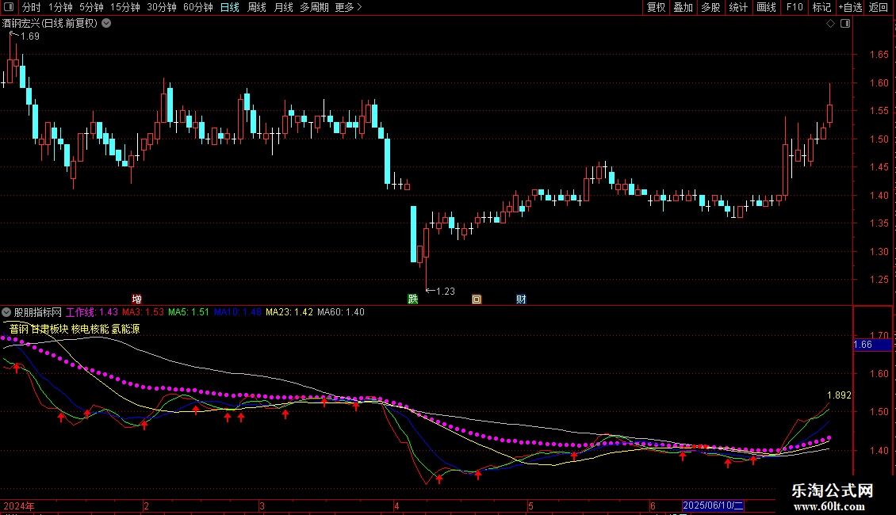Select the 30分钟 period
This screenshot has height=515, width=896.
pos(162,7)
